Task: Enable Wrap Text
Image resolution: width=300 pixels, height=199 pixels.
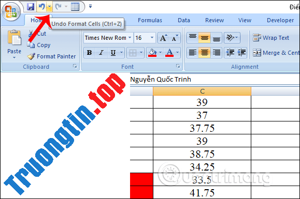Action: click(x=271, y=38)
